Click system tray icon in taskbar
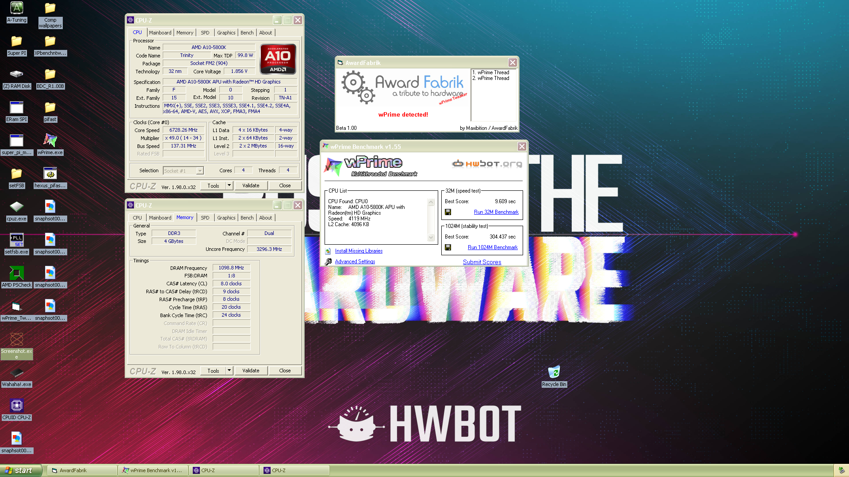Viewport: 849px width, 477px height. [x=841, y=470]
